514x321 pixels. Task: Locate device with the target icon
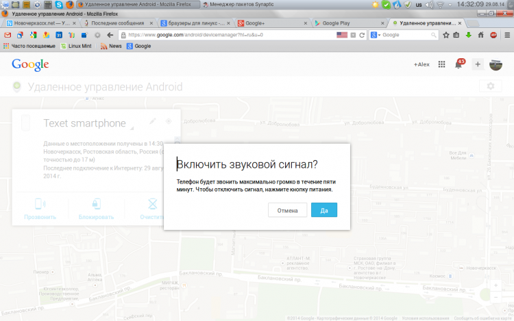coord(169,121)
